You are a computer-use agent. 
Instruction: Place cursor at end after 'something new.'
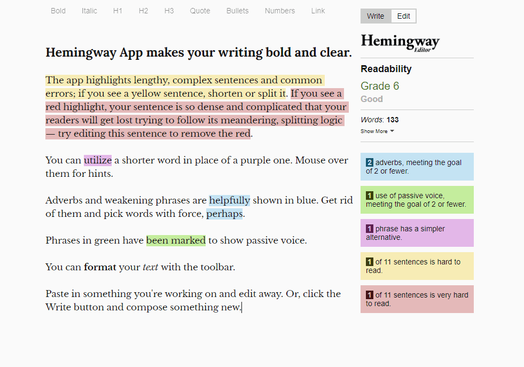click(241, 308)
